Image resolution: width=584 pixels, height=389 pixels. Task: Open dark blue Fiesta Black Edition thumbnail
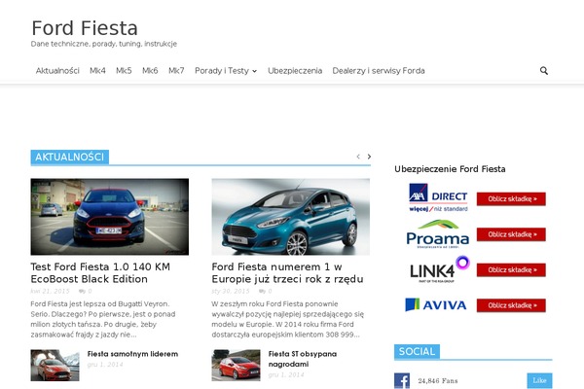click(109, 217)
